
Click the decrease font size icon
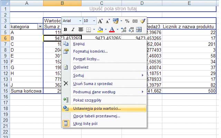pos(108,21)
